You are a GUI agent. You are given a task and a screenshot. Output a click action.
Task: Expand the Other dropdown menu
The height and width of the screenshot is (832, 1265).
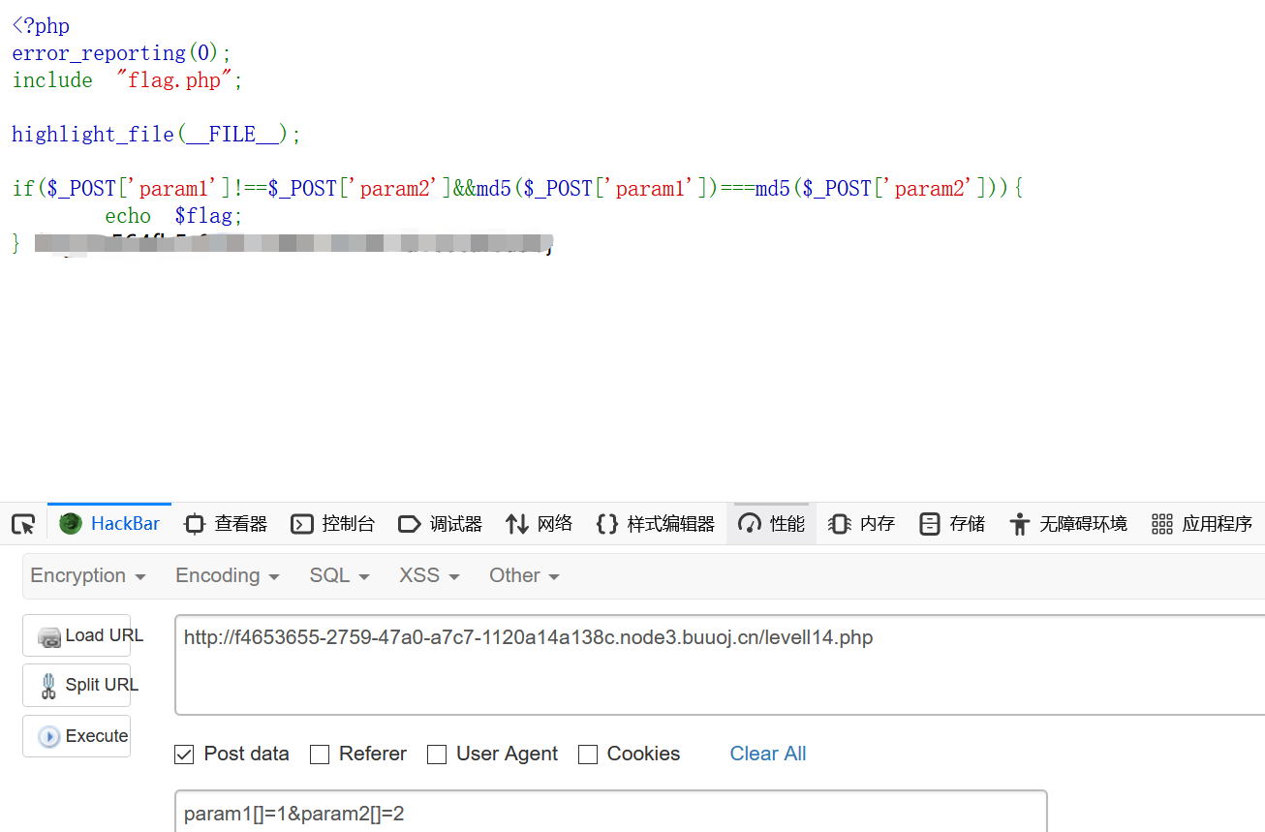click(x=524, y=575)
